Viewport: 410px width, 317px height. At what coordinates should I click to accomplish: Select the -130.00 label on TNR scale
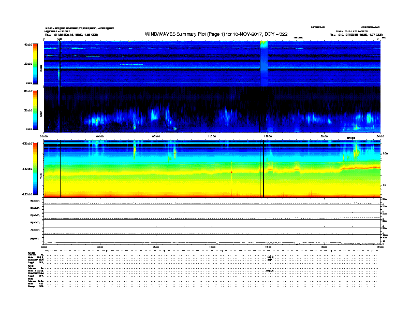(27, 143)
